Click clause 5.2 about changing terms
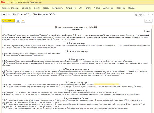 click(x=72, y=86)
